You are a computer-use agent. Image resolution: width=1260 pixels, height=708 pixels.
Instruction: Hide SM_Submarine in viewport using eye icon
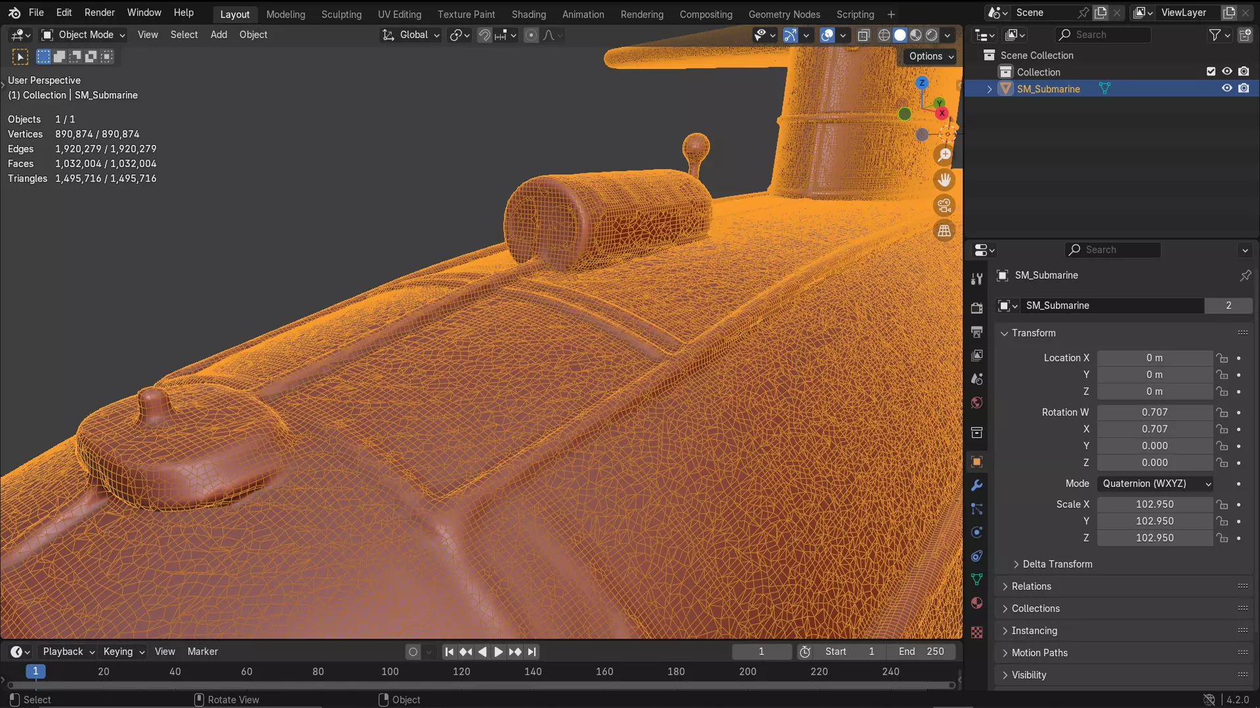click(1227, 88)
